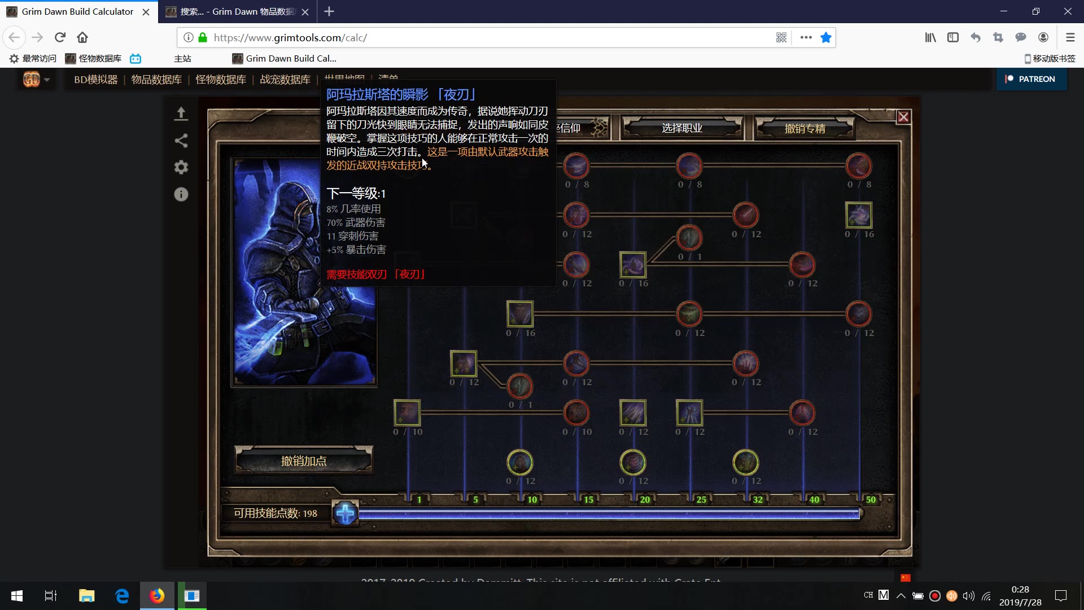Click the Firefox taskbar icon to switch windows
1084x610 pixels.
pyautogui.click(x=156, y=595)
